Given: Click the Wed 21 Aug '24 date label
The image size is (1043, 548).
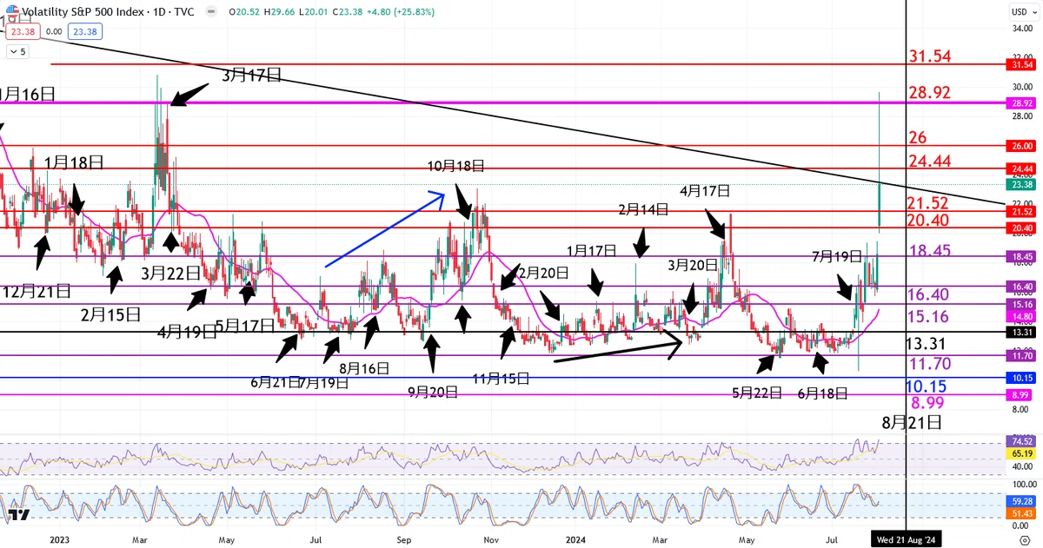Looking at the screenshot, I should tap(906, 539).
